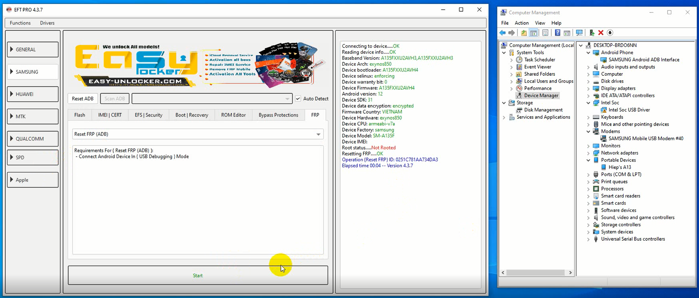Click the Reset ADB button

click(x=82, y=99)
